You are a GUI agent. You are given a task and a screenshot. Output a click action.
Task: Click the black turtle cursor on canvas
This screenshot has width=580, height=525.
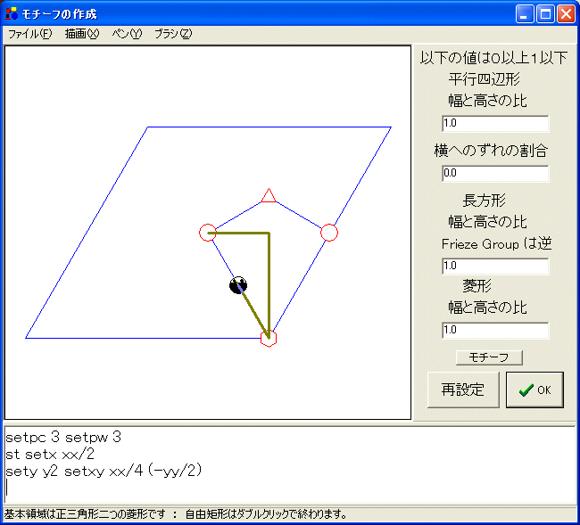tap(238, 285)
